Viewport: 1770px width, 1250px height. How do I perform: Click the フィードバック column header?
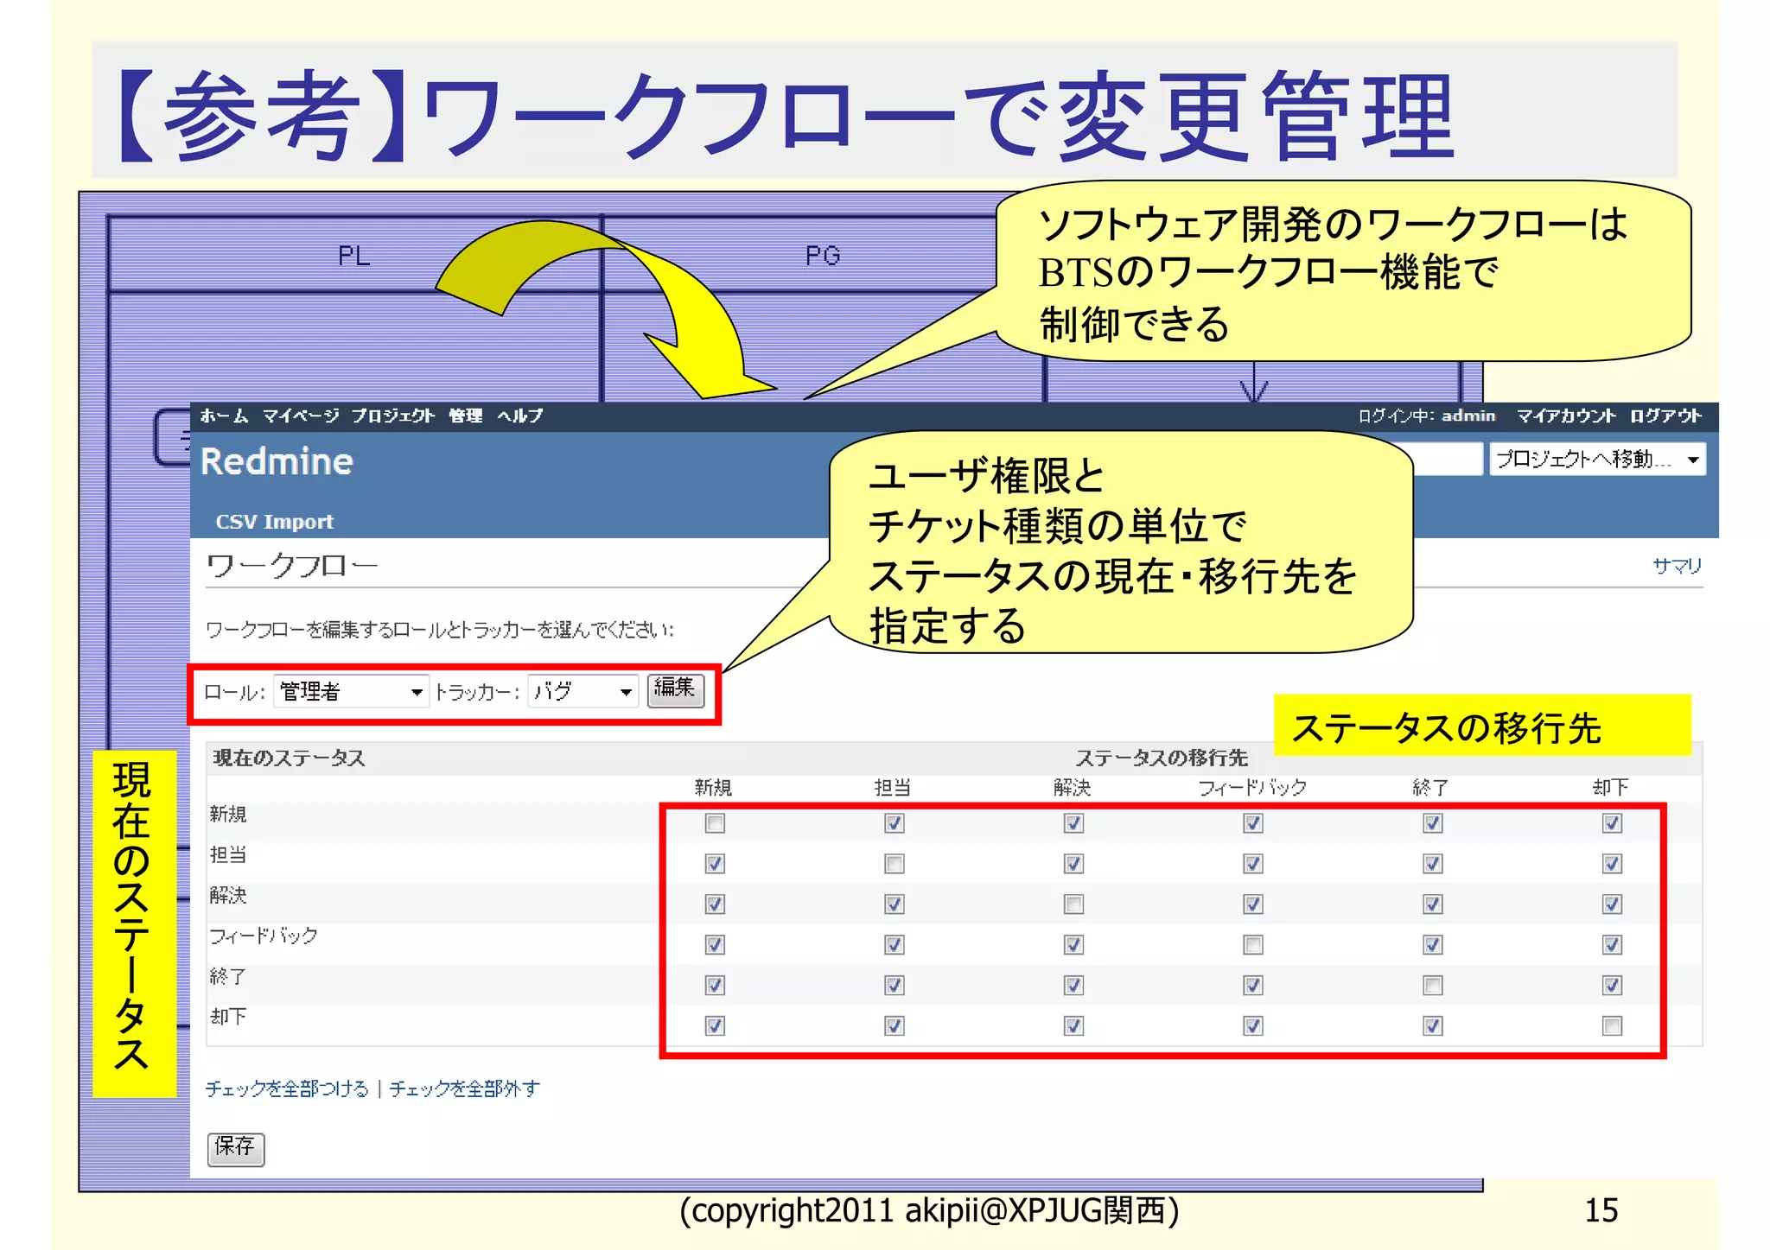coord(1252,788)
